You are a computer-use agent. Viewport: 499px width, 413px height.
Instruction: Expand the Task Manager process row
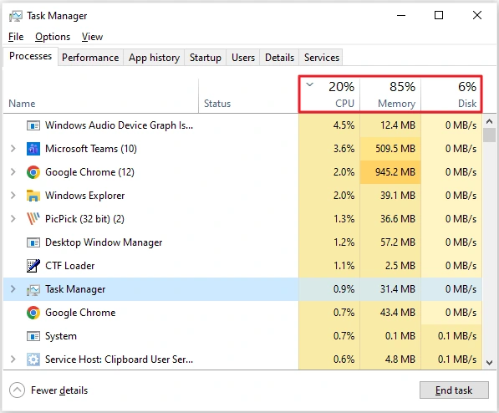(x=13, y=289)
